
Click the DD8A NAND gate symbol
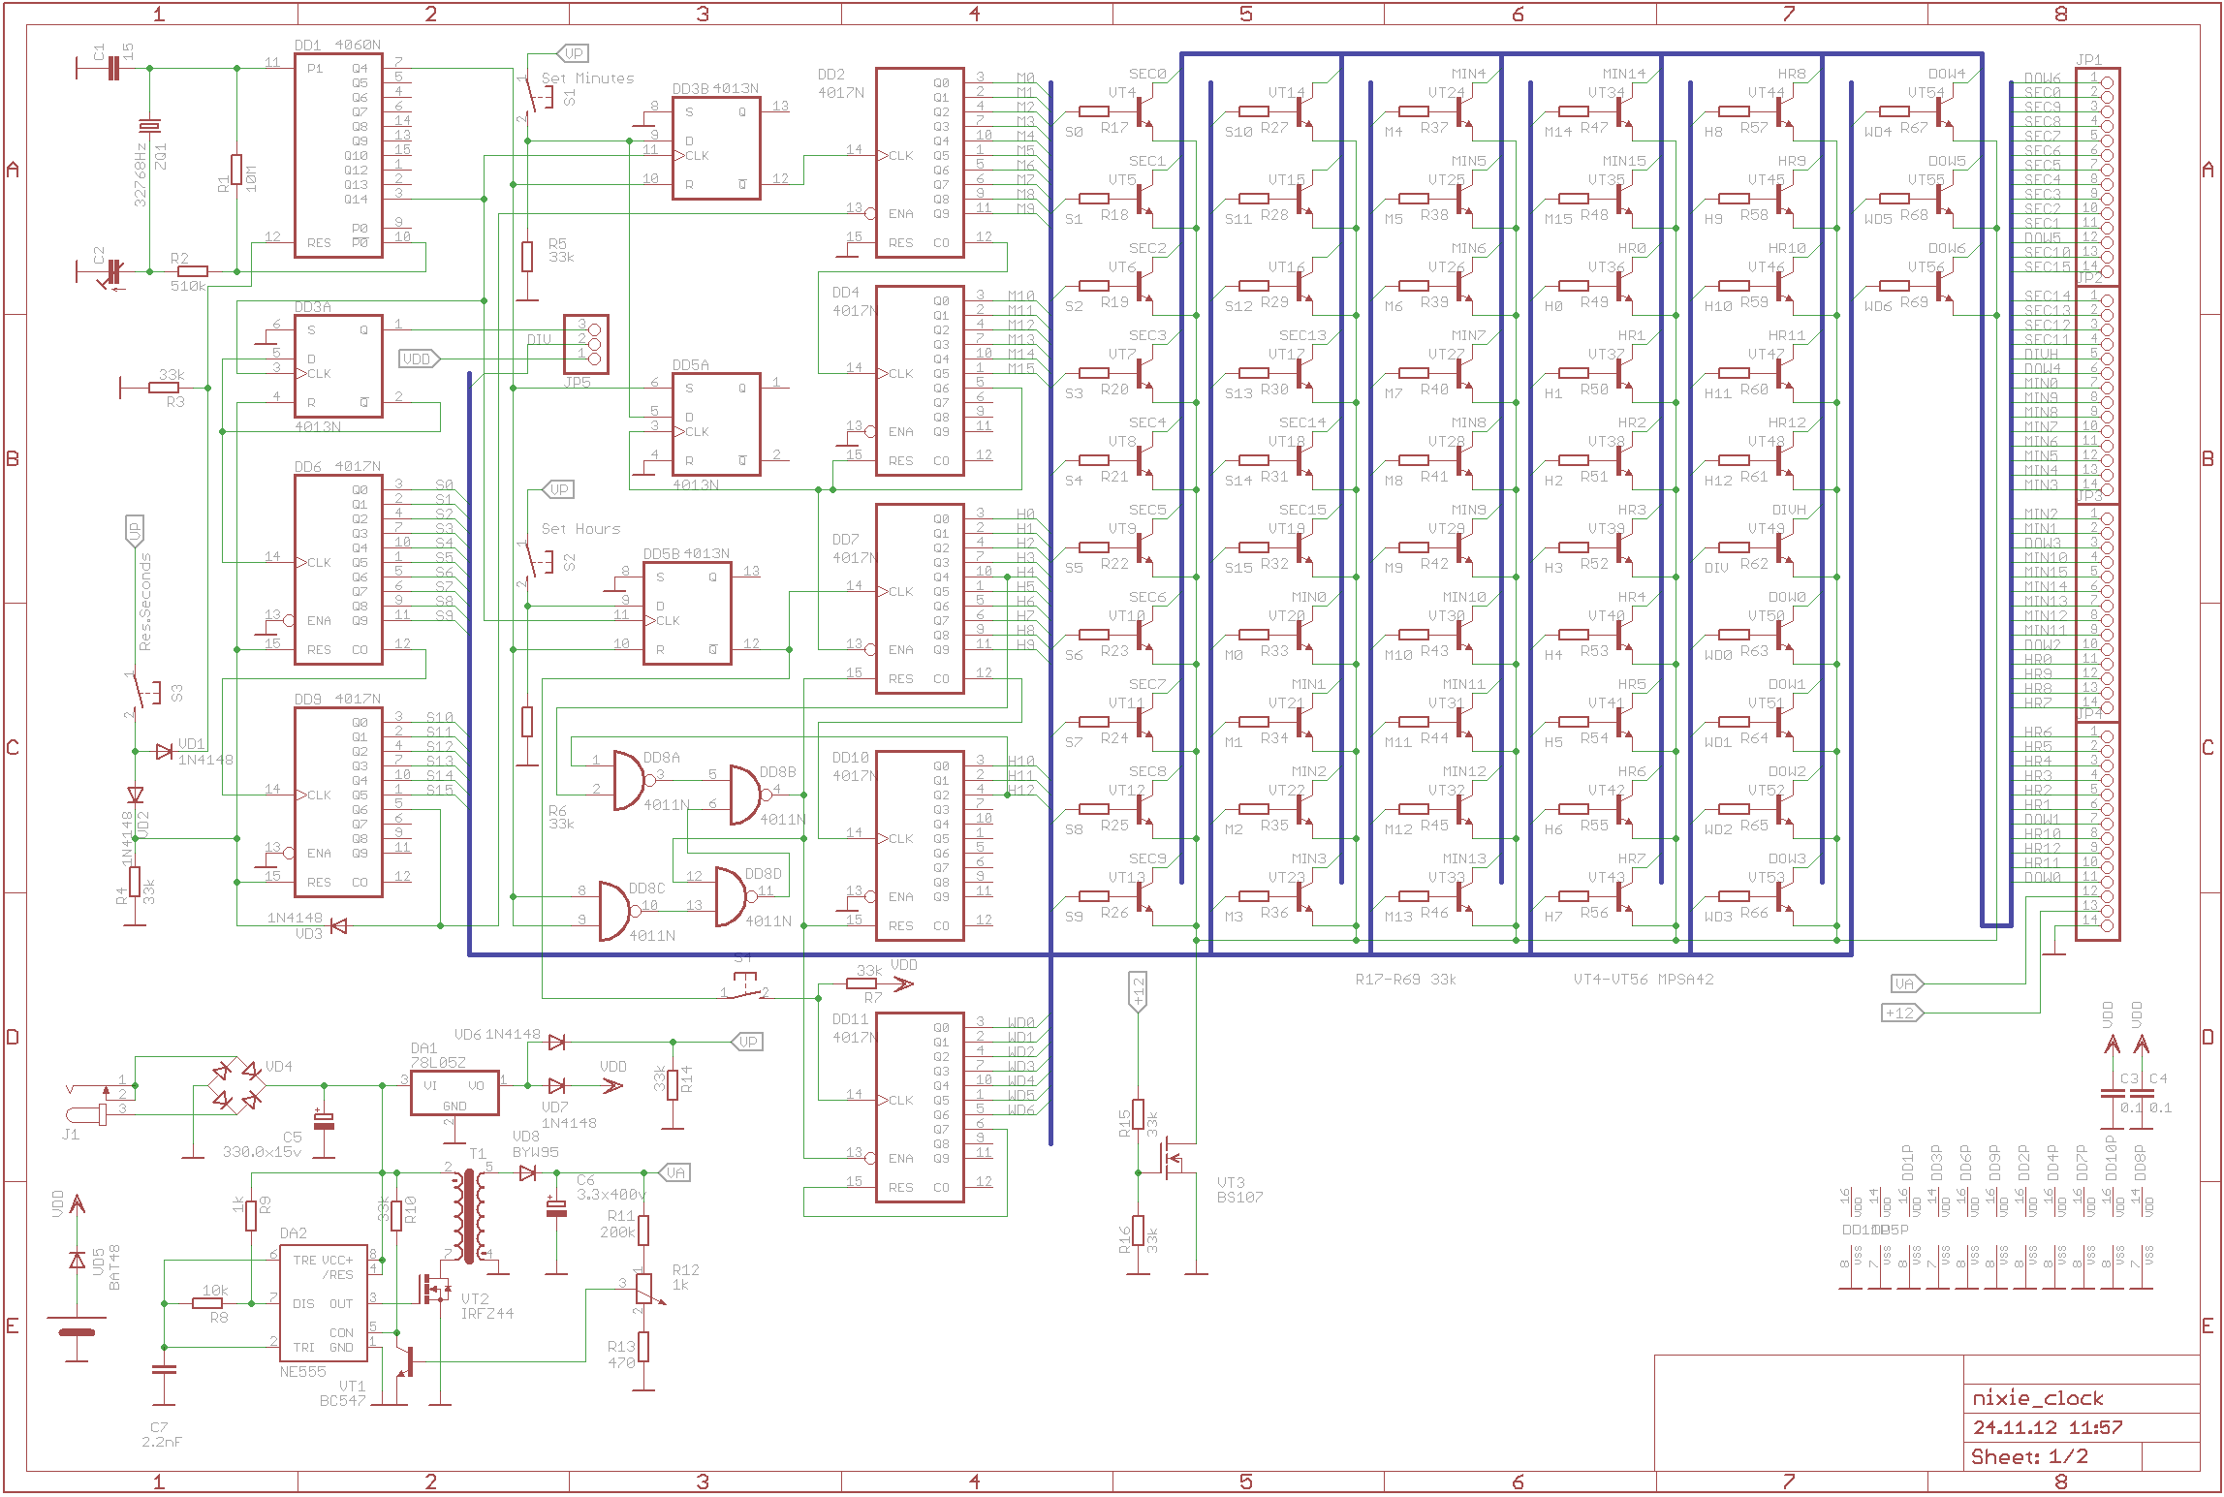[x=628, y=780]
